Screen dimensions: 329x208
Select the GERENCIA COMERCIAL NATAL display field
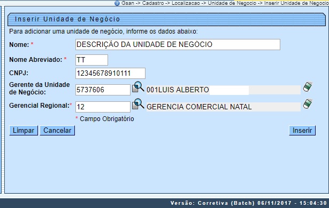[x=224, y=107]
